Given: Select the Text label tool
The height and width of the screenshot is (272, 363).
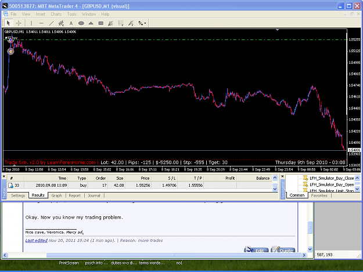Looking at the screenshot, I should point(71,23).
